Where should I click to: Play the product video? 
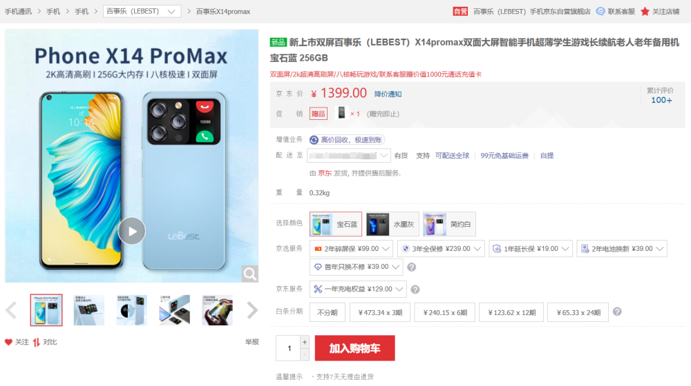(132, 231)
